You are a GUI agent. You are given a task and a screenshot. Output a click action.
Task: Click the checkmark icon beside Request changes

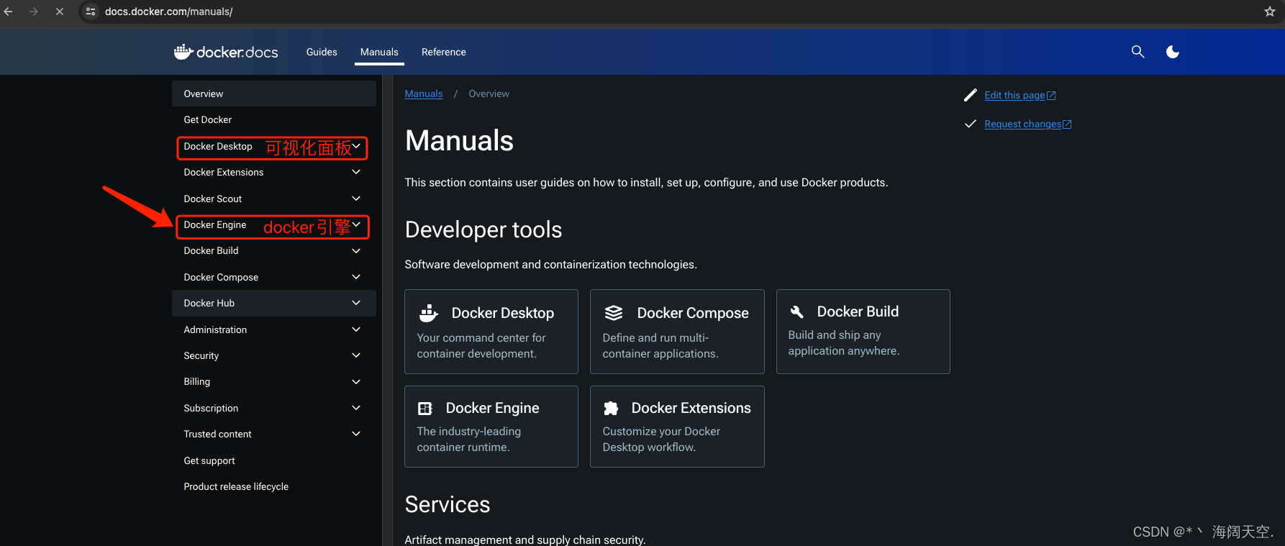tap(970, 124)
